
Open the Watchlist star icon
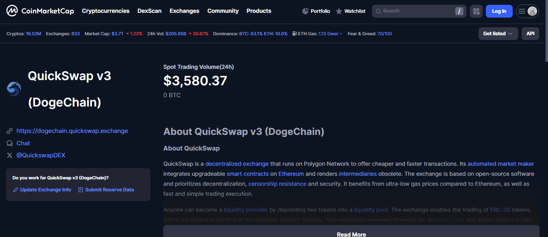(339, 11)
